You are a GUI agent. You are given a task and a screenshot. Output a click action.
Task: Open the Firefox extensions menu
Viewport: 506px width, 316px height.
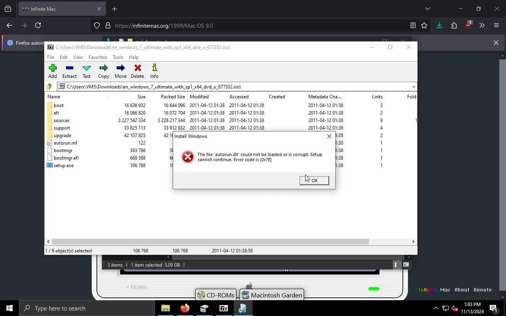[x=454, y=25]
